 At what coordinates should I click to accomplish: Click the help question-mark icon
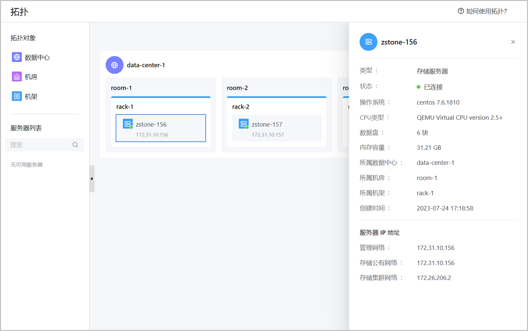click(x=461, y=11)
